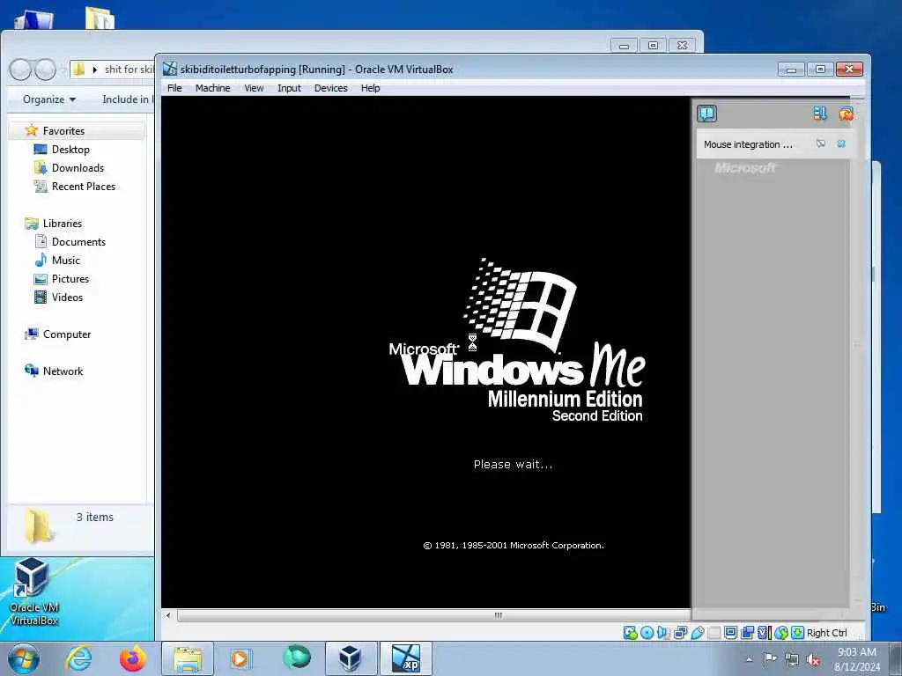
Task: Open Windows Media Player from taskbar
Action: 241,658
